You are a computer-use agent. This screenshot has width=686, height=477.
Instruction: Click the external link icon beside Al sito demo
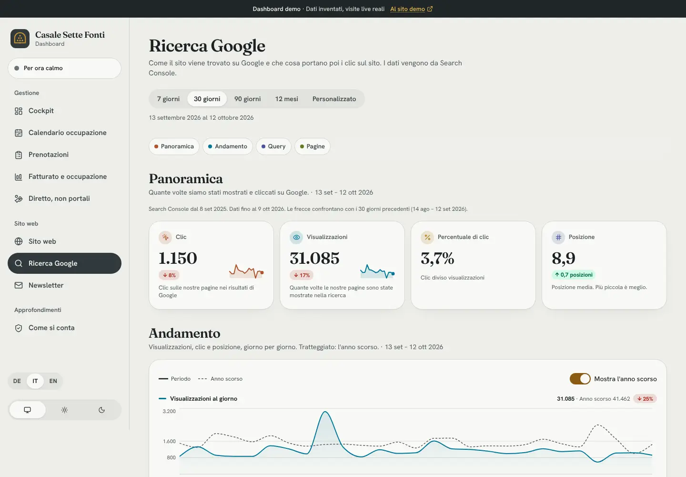430,9
